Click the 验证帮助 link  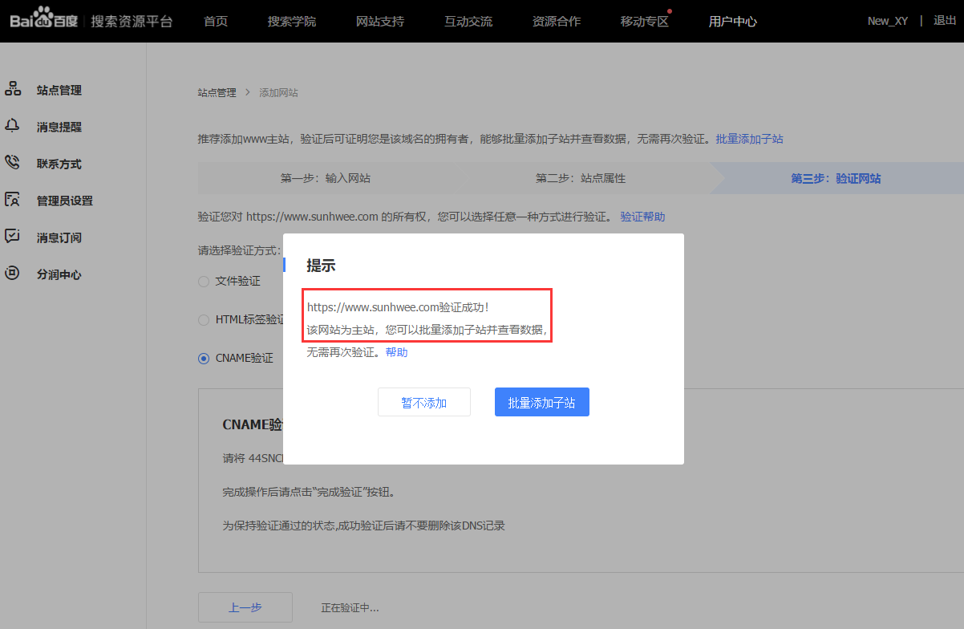(642, 217)
